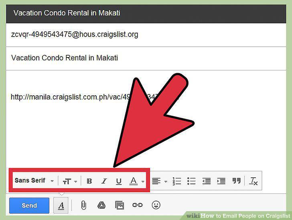Click the recipient craigslist email field
Image resolution: width=292 pixels, height=220 pixels.
point(146,35)
